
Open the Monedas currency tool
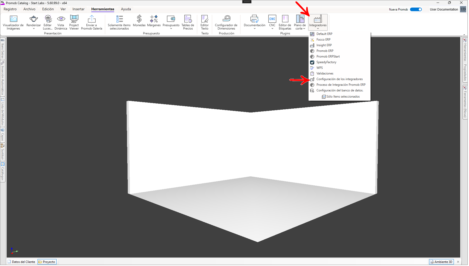point(139,21)
